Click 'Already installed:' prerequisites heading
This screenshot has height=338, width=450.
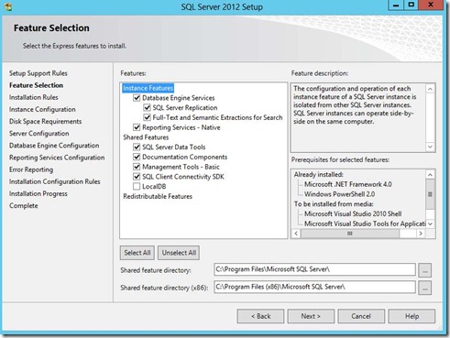pyautogui.click(x=319, y=175)
